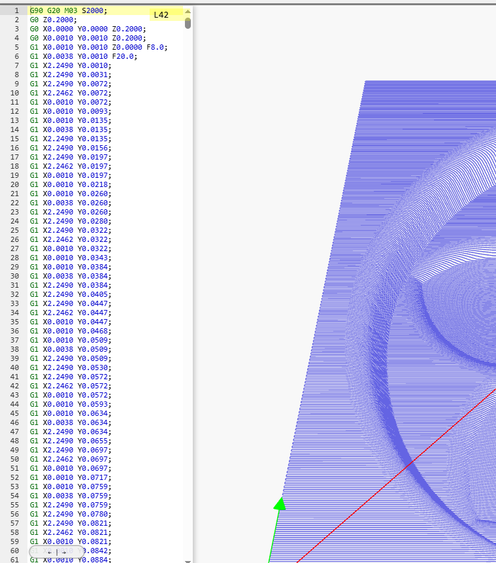Select line "G90 G20 M03 S2000;"
This screenshot has width=496, height=563.
[69, 10]
